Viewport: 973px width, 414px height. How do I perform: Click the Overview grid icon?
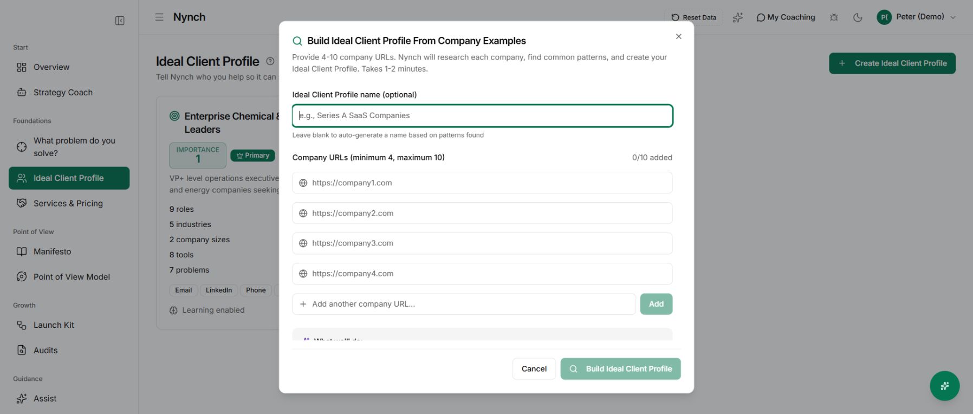coord(22,67)
